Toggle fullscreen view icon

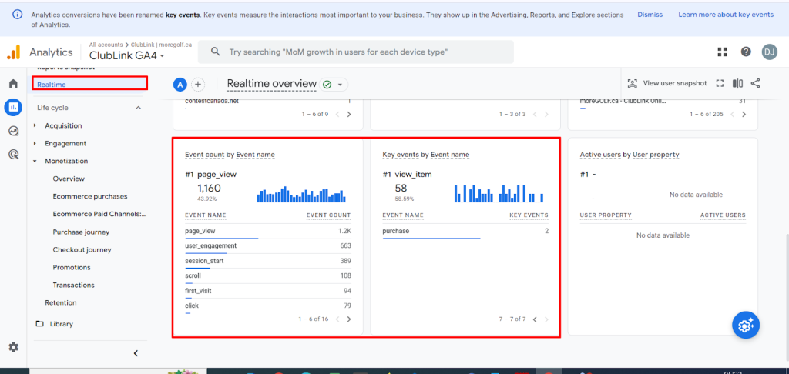[x=720, y=83]
